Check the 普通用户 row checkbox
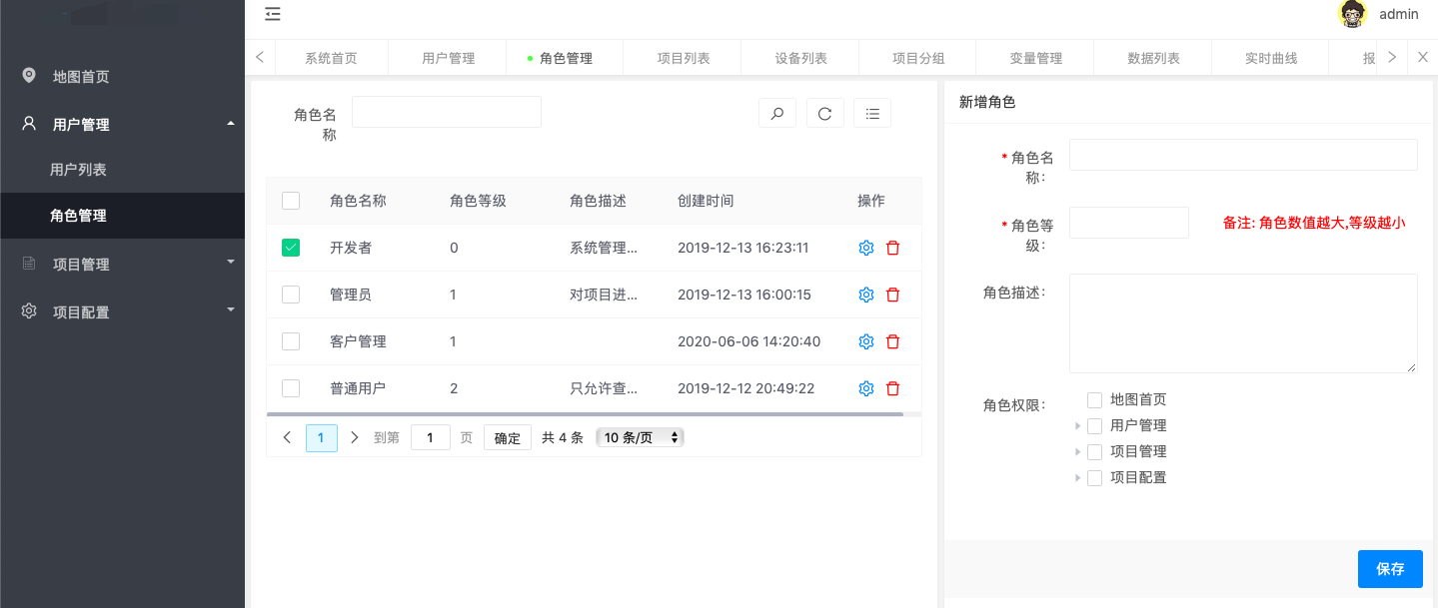1438x608 pixels. tap(291, 388)
